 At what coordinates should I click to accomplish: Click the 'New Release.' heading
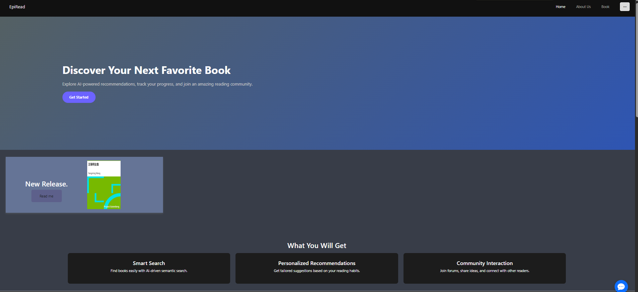coord(46,184)
